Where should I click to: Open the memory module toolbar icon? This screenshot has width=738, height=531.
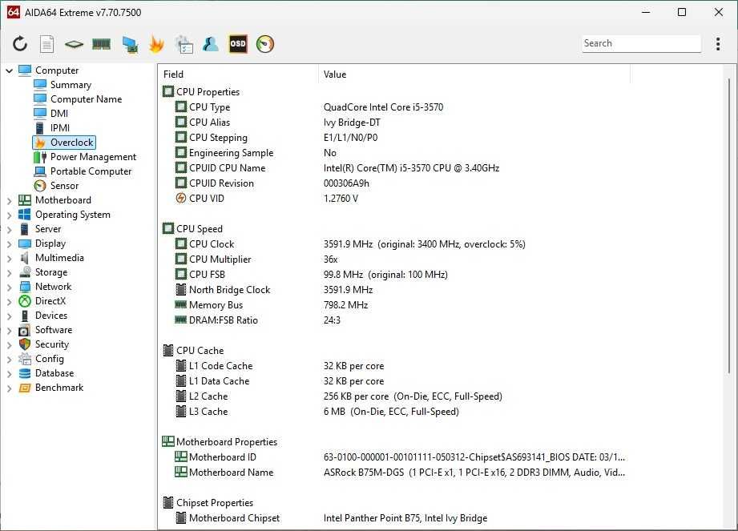[x=101, y=44]
